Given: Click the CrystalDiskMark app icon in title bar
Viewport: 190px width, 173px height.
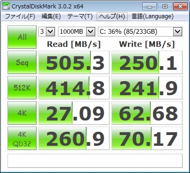Looking at the screenshot, I should coord(6,6).
